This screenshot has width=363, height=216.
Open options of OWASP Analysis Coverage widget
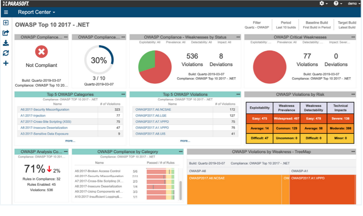pyautogui.click(x=66, y=152)
